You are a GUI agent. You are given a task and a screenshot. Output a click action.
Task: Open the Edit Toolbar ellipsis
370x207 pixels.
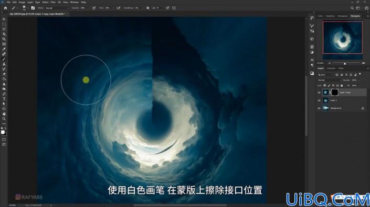click(x=4, y=123)
